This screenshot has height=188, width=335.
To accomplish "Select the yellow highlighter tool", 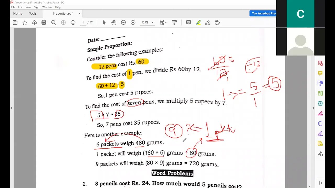I will coord(198,23).
